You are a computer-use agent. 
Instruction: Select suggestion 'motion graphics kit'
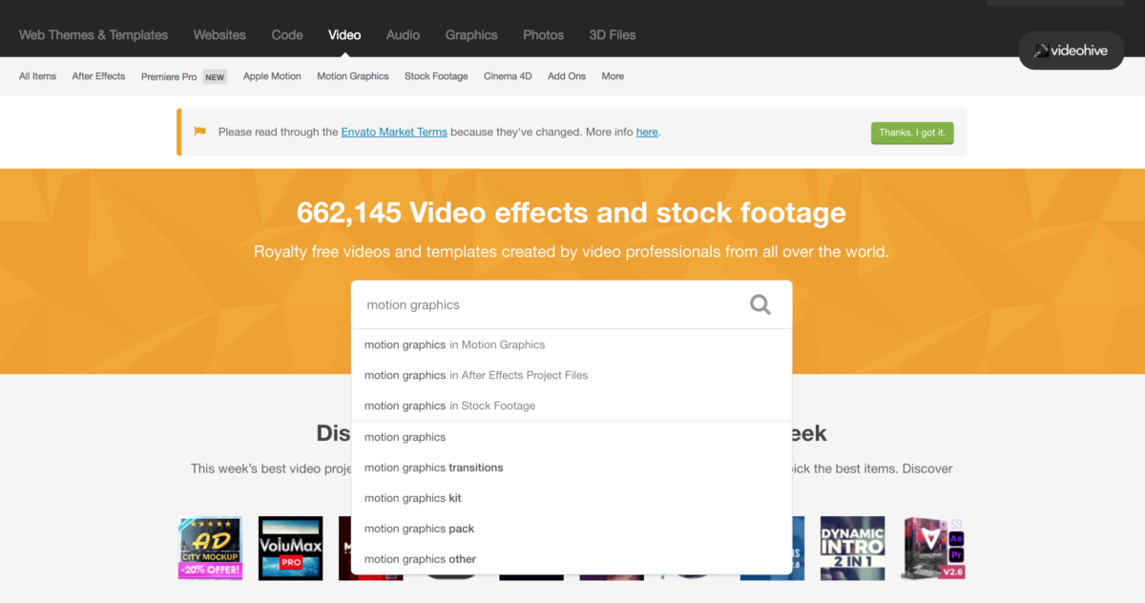[x=572, y=498]
